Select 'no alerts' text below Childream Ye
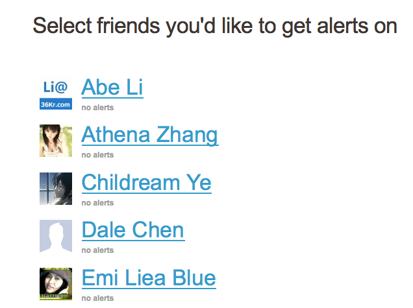The width and height of the screenshot is (413, 308). 97,203
